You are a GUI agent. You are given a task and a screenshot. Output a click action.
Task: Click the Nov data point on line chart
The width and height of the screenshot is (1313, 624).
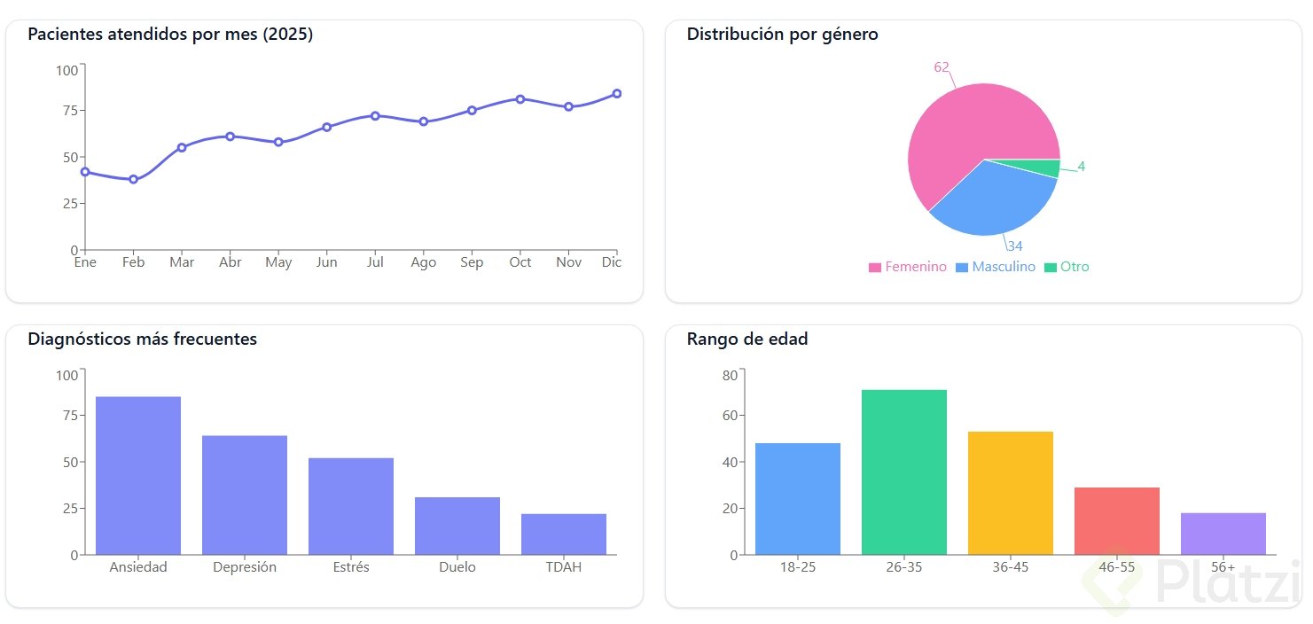pyautogui.click(x=568, y=106)
